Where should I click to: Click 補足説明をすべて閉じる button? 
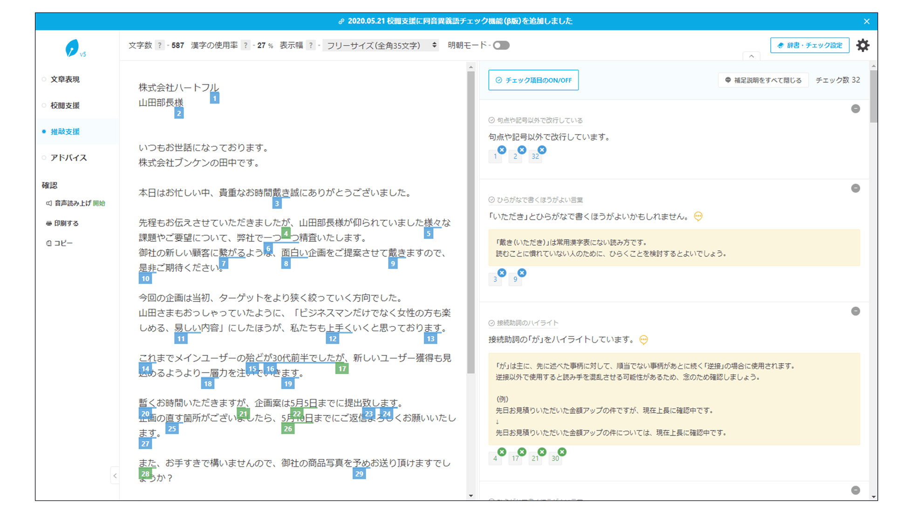coord(763,80)
